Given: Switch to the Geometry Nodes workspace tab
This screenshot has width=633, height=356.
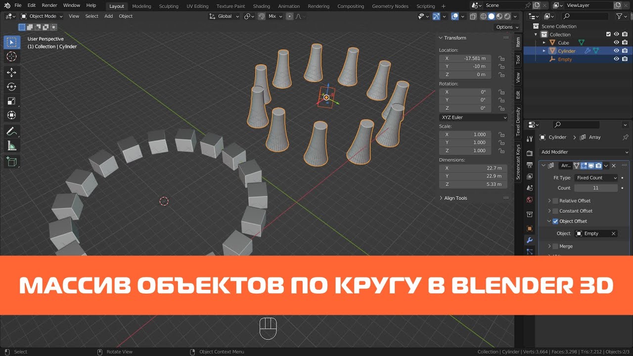Looking at the screenshot, I should (x=390, y=6).
